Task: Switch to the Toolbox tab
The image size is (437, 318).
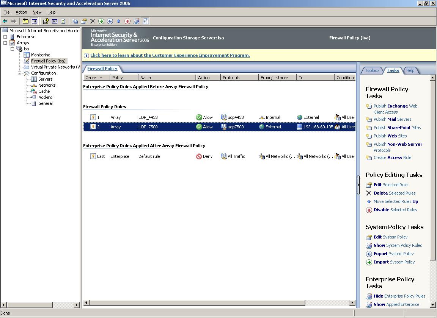Action: [x=372, y=70]
